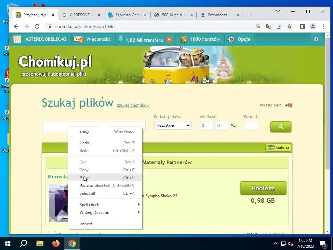The width and height of the screenshot is (333, 250).
Task: Click the tab search chevron
Action: [x=278, y=11]
